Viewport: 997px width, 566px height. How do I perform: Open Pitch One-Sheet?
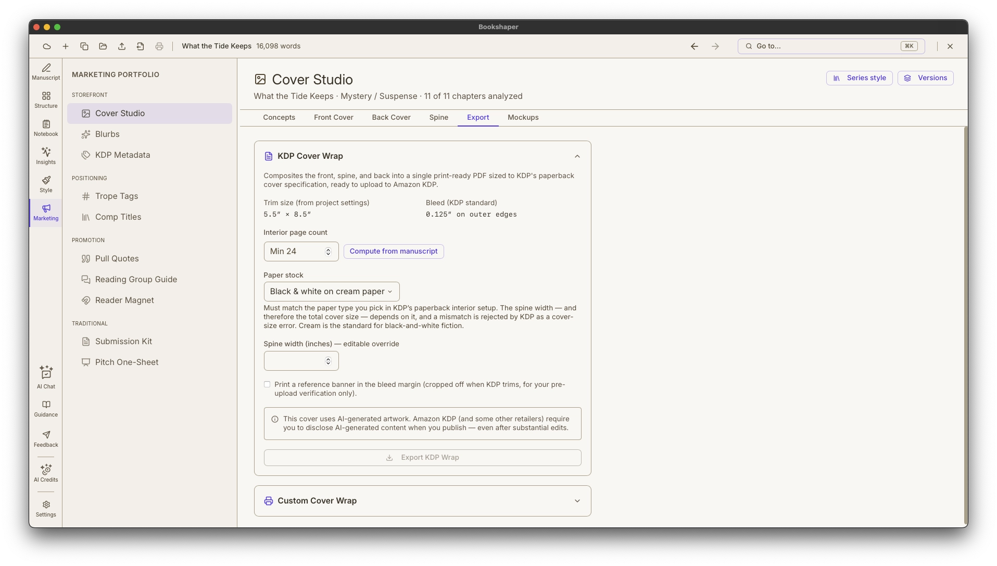(149, 362)
